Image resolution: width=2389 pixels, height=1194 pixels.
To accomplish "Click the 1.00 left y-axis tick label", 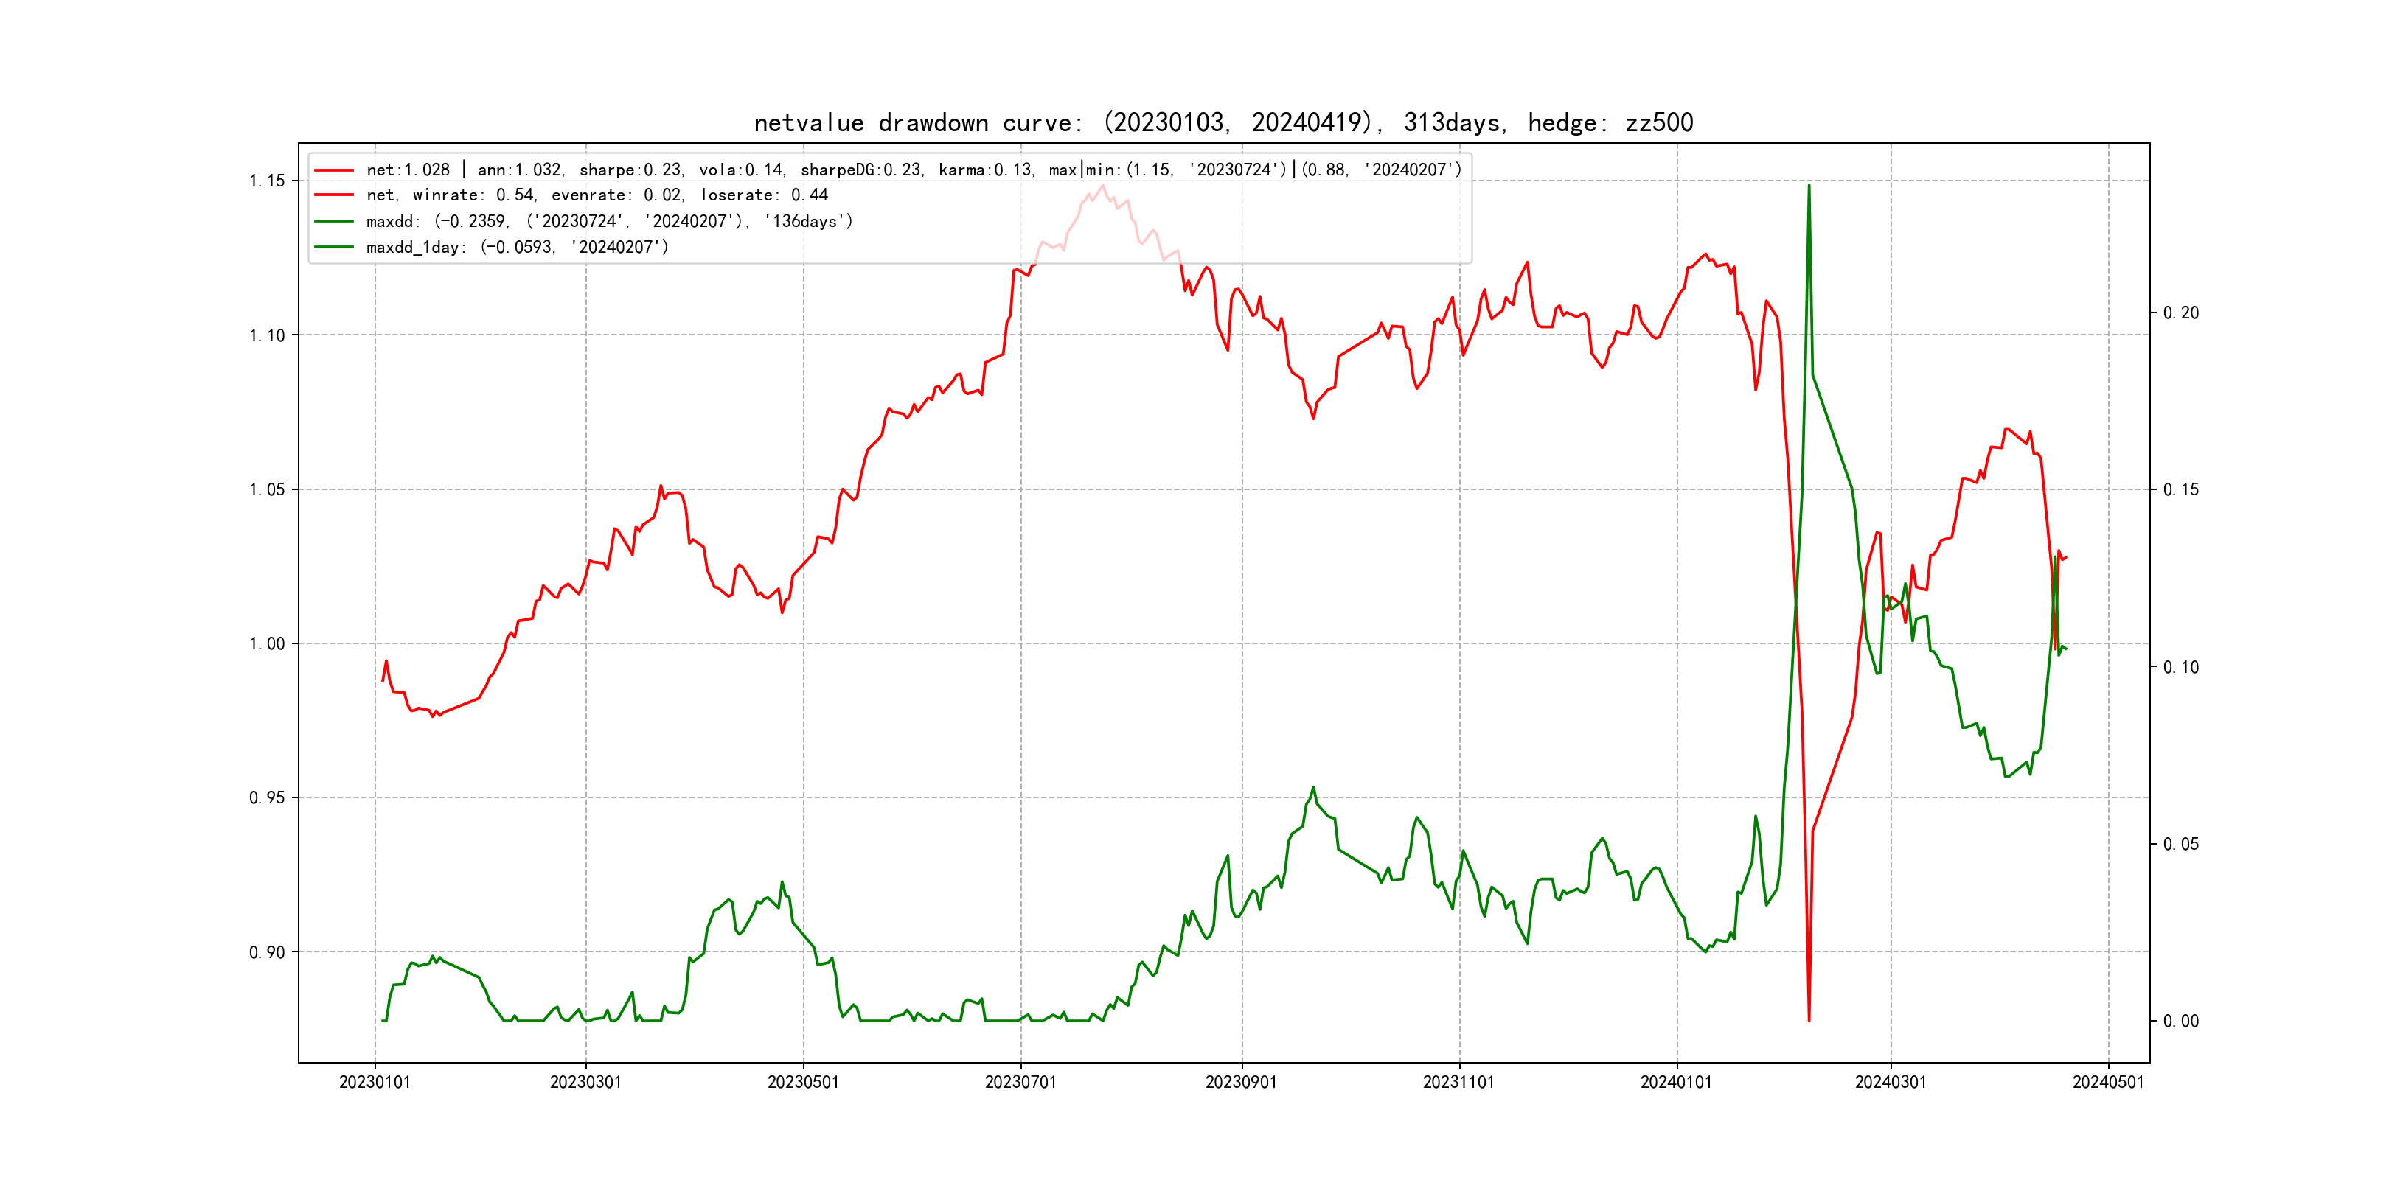I will pos(267,643).
